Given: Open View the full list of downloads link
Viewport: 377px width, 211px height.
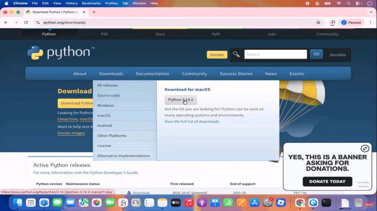Looking at the screenshot, I should (x=192, y=121).
